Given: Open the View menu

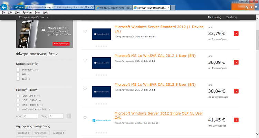Looking at the screenshot, I should click(x=17, y=12).
